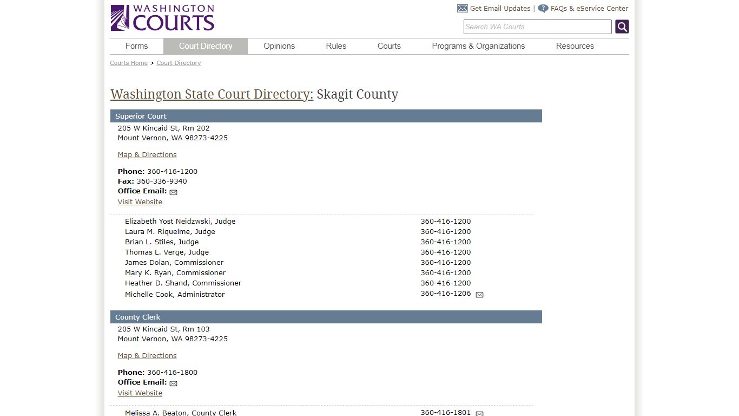
Task: Click the FAQs question mark icon
Action: pyautogui.click(x=543, y=9)
